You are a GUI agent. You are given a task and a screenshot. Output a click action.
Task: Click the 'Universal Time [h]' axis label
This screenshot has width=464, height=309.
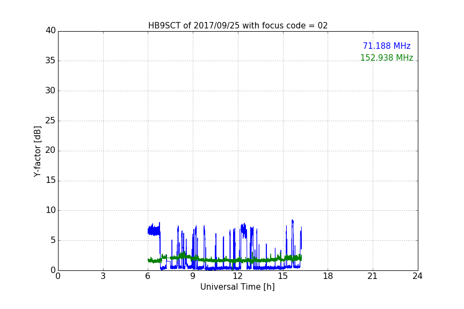(237, 287)
